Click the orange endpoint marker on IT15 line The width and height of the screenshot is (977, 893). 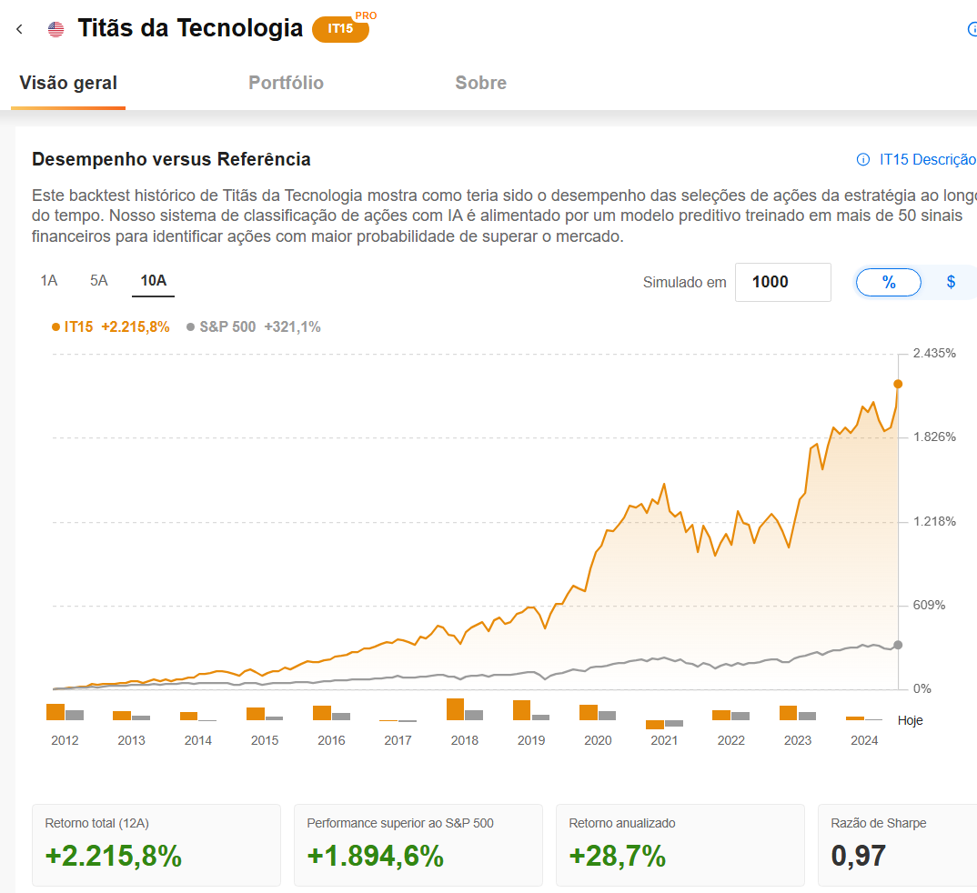pos(898,385)
